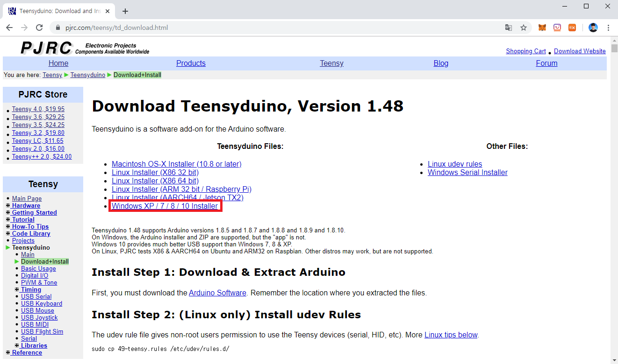Click the orange EX extension icon
Viewport: 618px width, 364px height.
click(572, 28)
